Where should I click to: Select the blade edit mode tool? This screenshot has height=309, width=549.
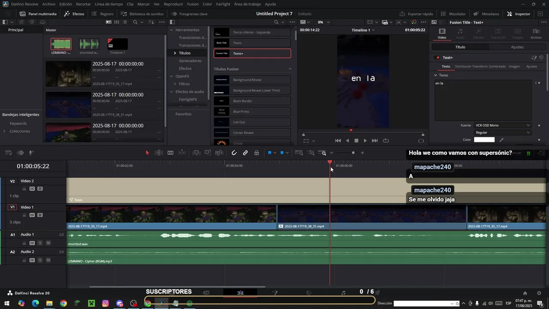tap(170, 153)
